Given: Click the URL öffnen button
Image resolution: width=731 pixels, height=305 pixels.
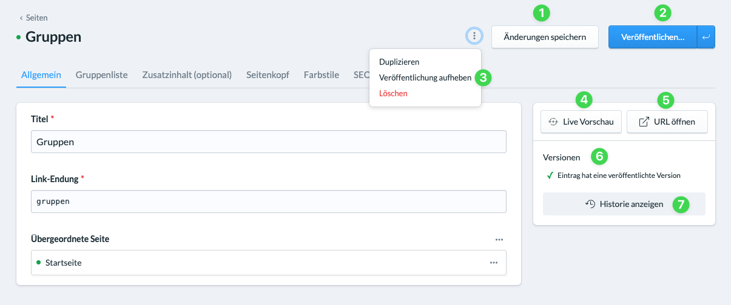Looking at the screenshot, I should [x=667, y=122].
